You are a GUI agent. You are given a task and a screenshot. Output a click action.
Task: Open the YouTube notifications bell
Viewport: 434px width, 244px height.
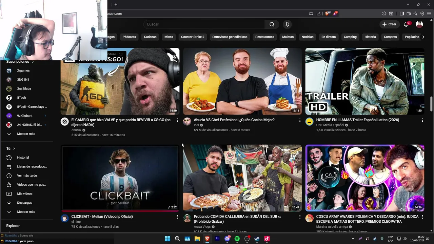click(x=407, y=24)
